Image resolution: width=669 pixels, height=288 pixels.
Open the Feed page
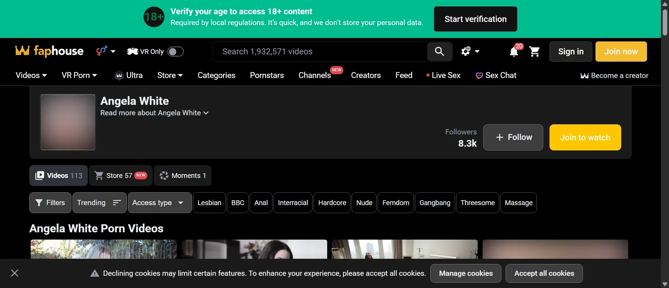click(x=404, y=75)
